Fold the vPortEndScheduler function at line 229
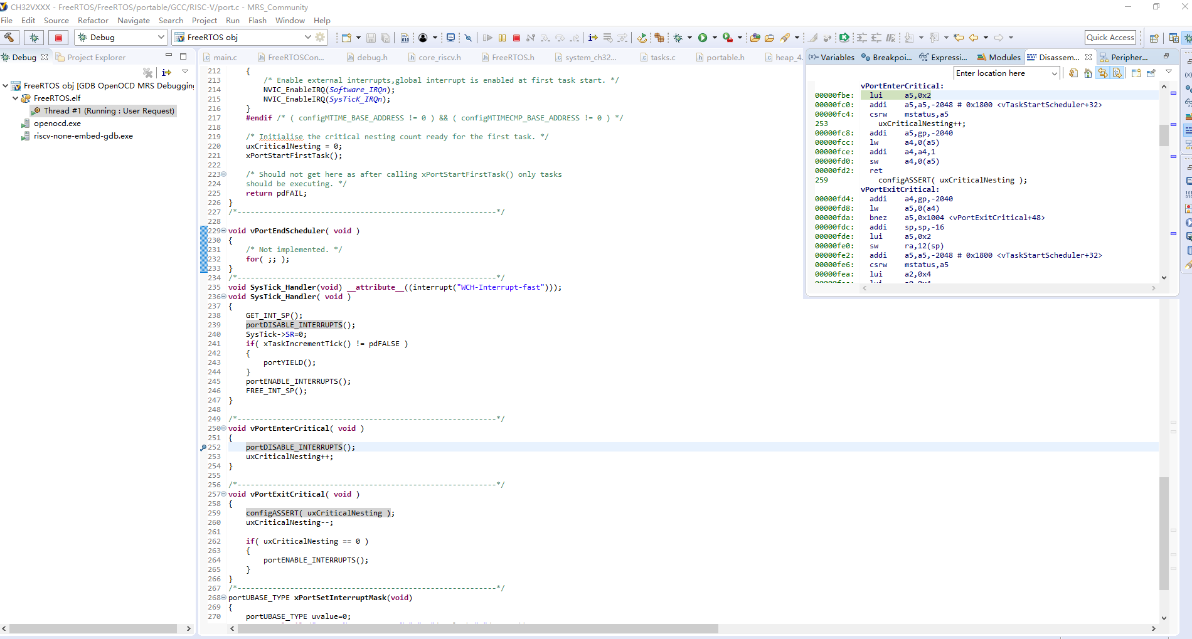The image size is (1192, 639). click(224, 231)
